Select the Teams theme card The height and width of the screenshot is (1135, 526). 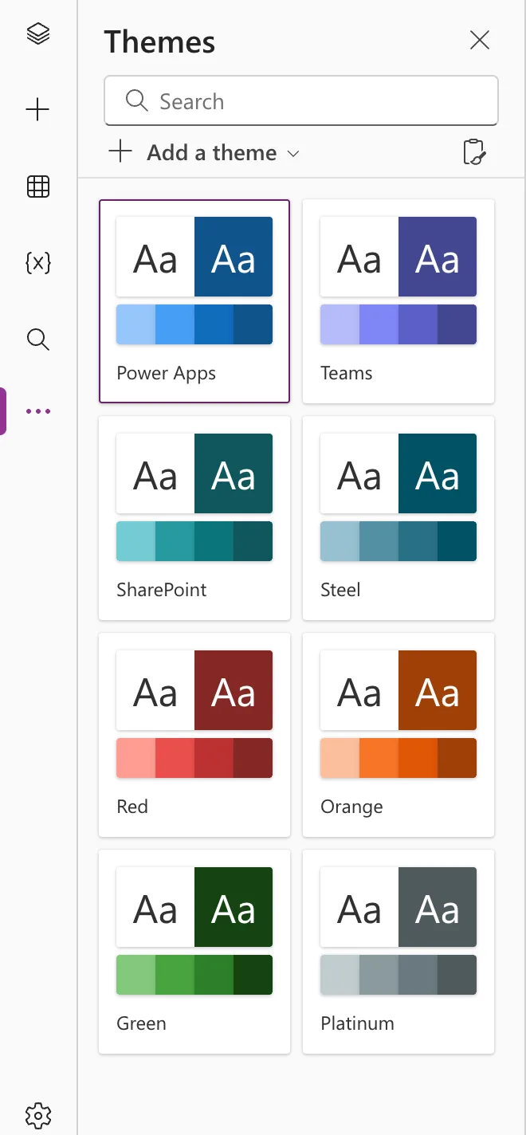tap(398, 301)
